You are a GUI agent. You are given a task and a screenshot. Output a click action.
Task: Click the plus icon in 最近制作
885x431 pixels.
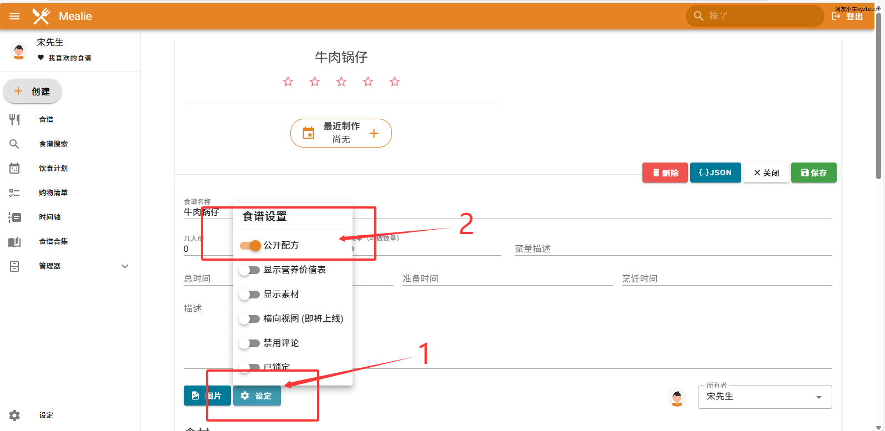(x=374, y=133)
